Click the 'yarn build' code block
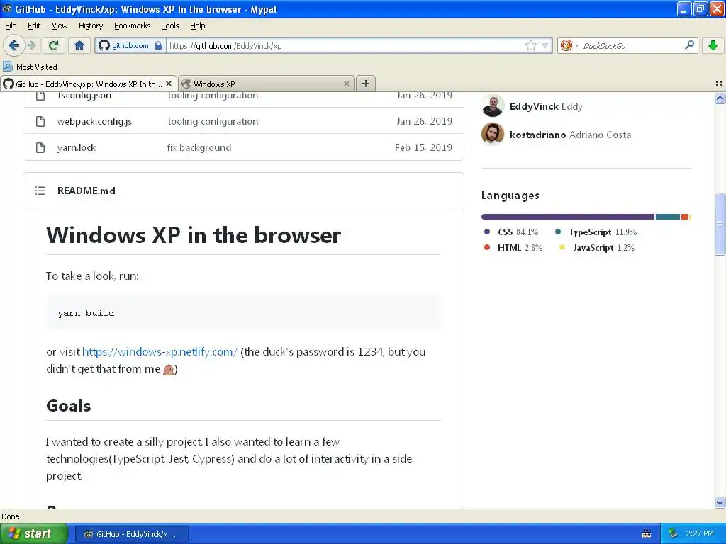The height and width of the screenshot is (544, 726). tap(244, 313)
